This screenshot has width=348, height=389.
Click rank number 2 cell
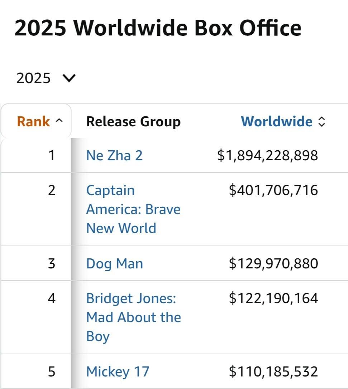(52, 190)
